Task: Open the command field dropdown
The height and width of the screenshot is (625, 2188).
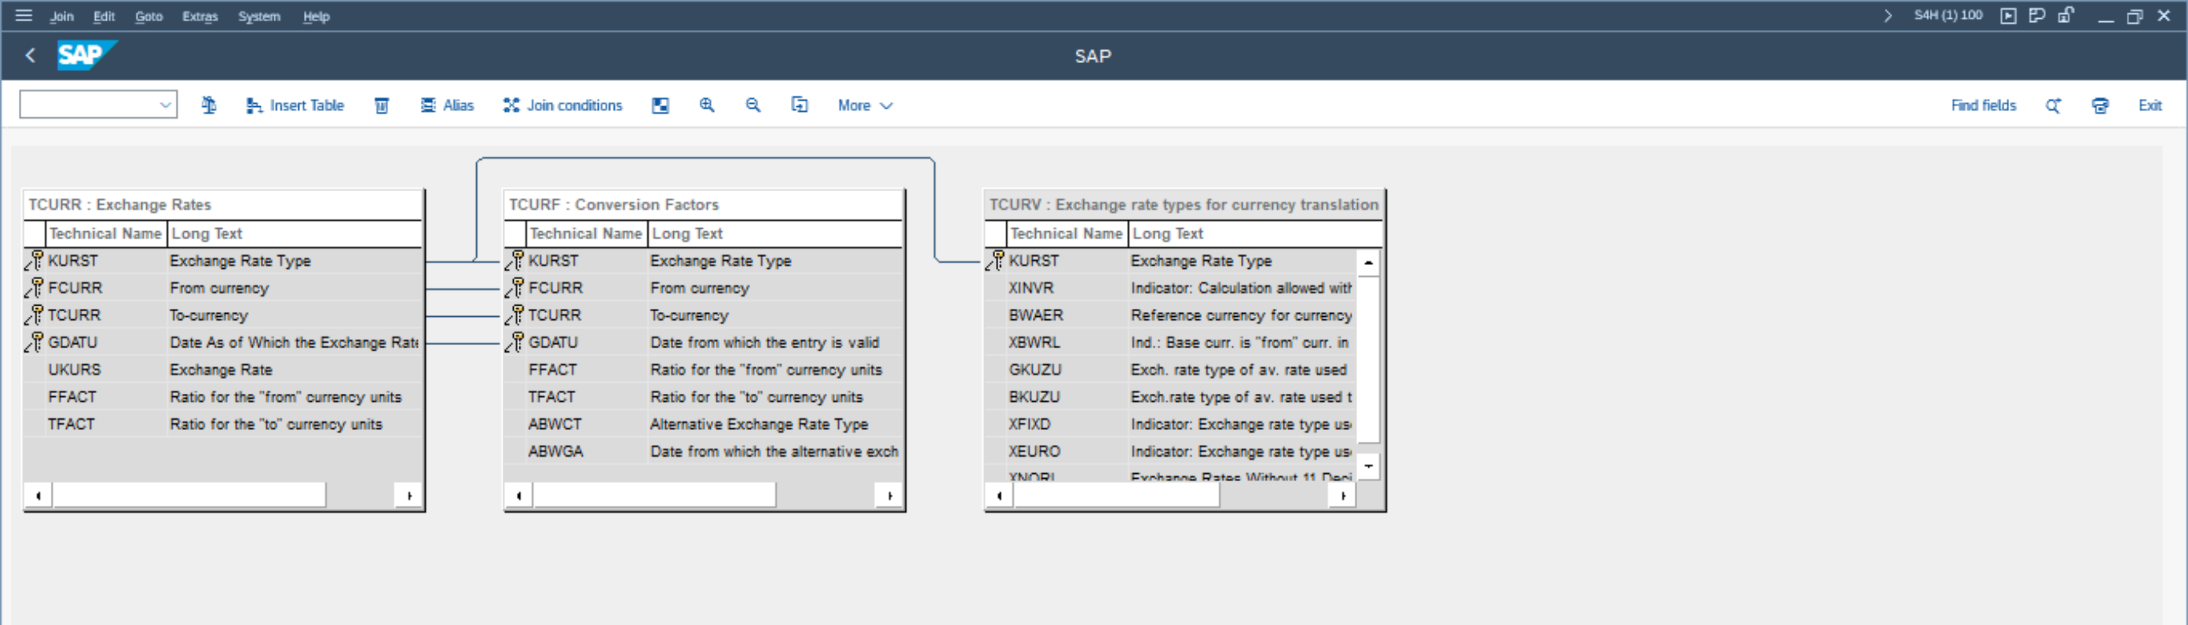Action: (165, 105)
